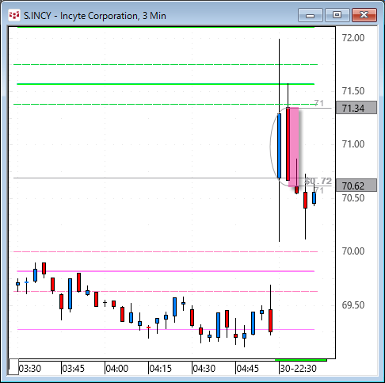Select the 71.50 price axis label

coord(353,91)
